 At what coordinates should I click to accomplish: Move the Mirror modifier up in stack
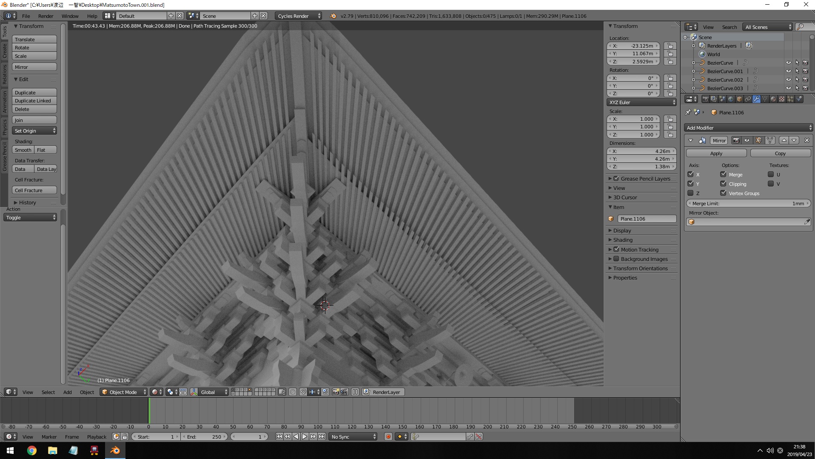click(784, 140)
